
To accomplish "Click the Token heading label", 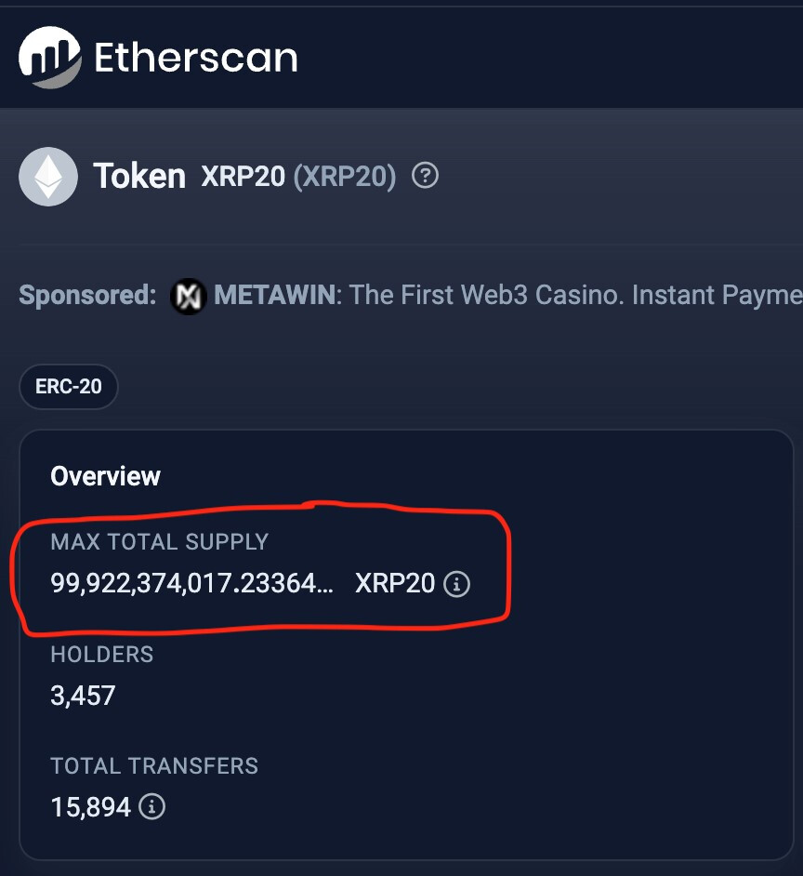I will (x=139, y=176).
